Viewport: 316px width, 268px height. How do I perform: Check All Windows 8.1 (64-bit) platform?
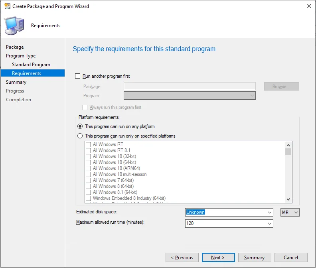tap(88, 193)
